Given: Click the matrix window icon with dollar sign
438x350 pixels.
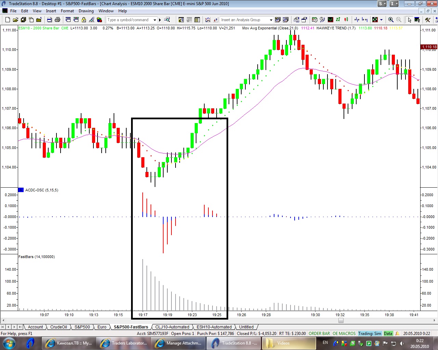Looking at the screenshot, I should [181, 20].
